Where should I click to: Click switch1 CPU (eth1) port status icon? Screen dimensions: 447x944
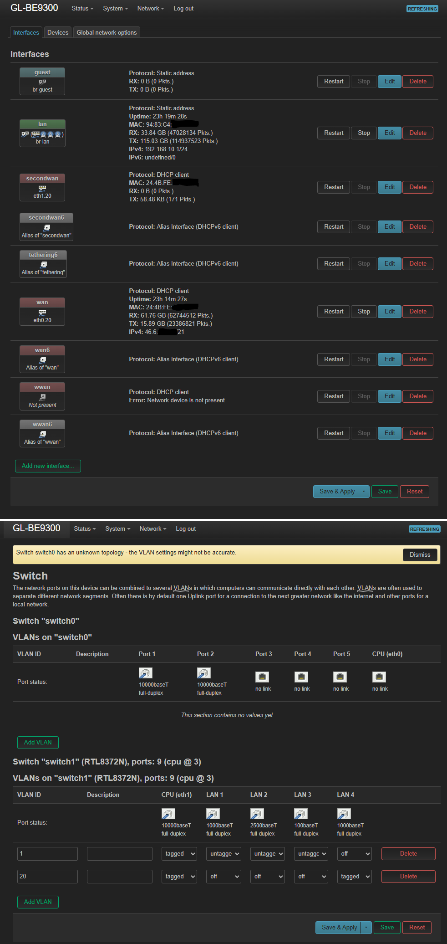[x=168, y=814]
